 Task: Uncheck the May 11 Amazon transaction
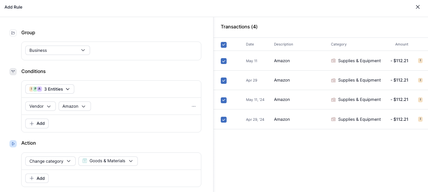point(224,61)
